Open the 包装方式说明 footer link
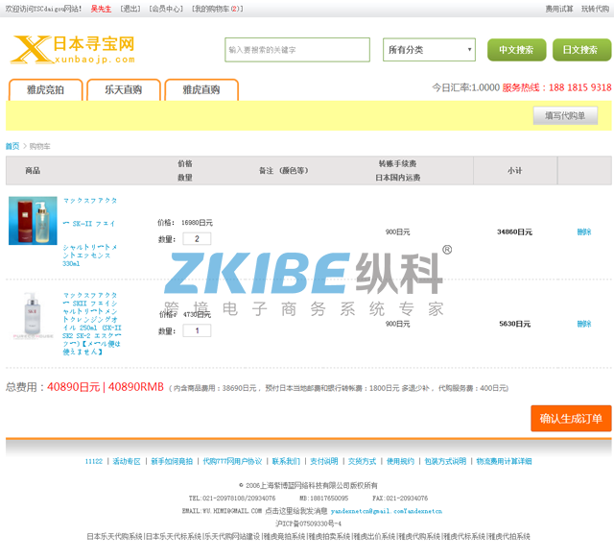This screenshot has height=560, width=614. [x=445, y=461]
